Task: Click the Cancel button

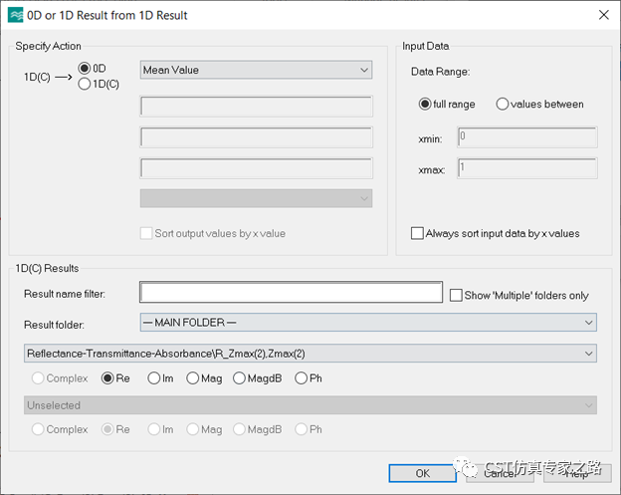Action: [500, 473]
